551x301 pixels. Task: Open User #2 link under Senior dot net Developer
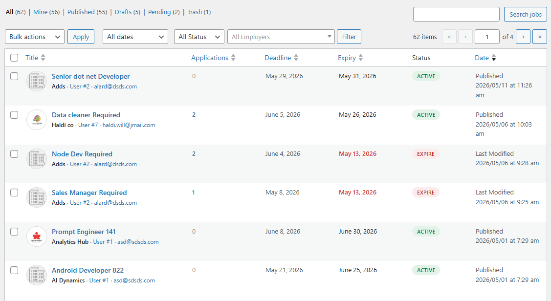pyautogui.click(x=80, y=86)
